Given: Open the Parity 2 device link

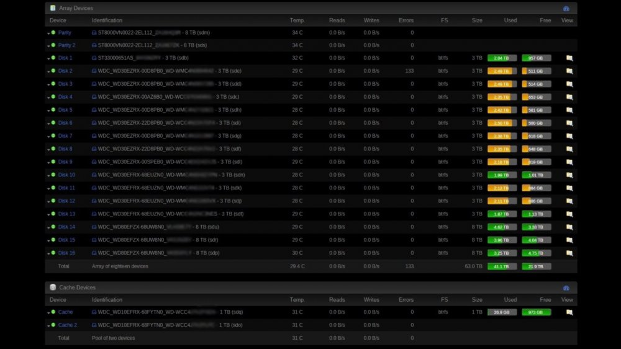Looking at the screenshot, I should (66, 45).
